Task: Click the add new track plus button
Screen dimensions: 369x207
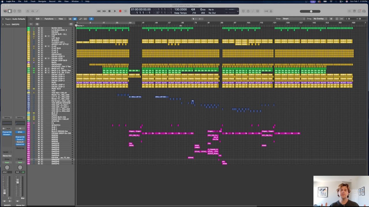Action: 31,24
